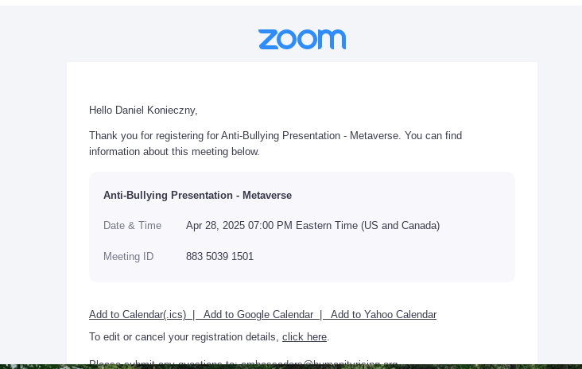Click the separator between Google and Yahoo Calendar
This screenshot has height=369, width=582.
pos(322,315)
